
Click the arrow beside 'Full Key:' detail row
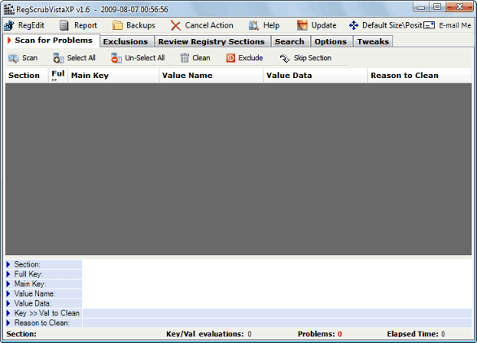coord(8,274)
